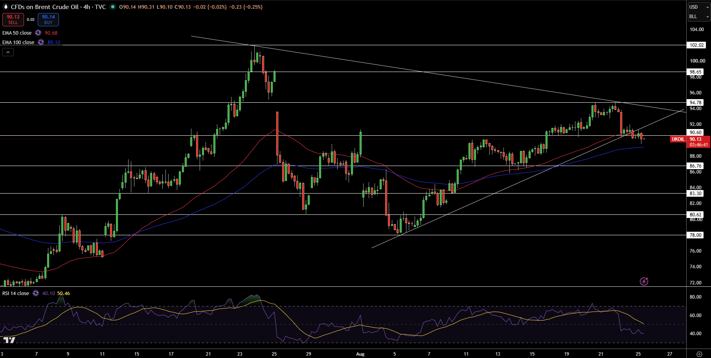Screen dimensions: 711x358
Task: Click the EMA 50 close label
Action: click(x=17, y=33)
